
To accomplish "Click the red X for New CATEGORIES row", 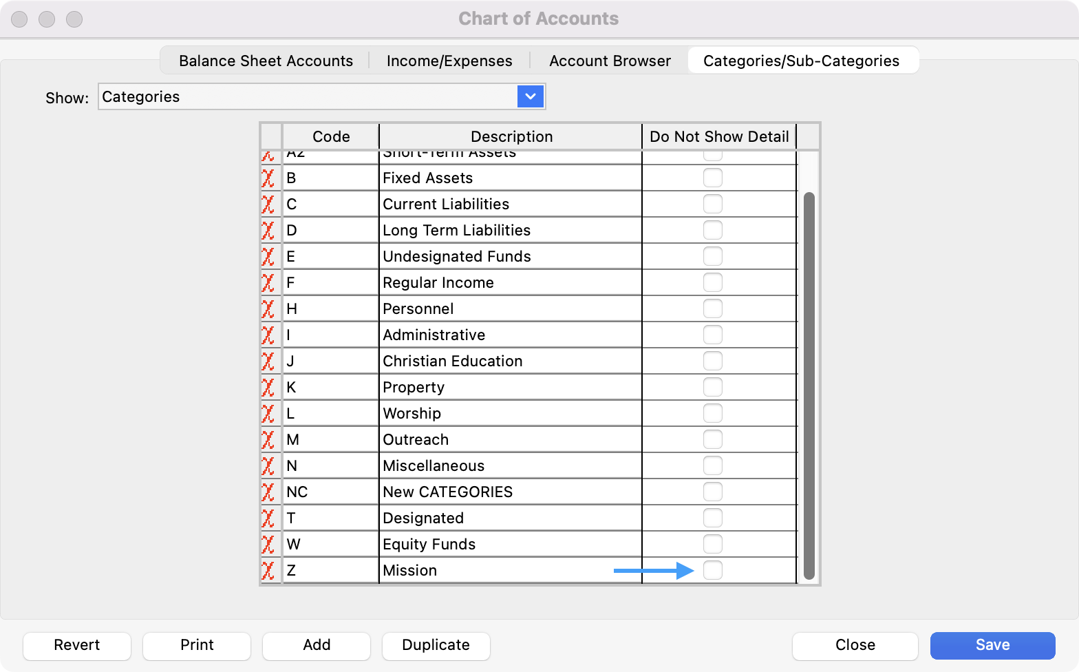I will point(268,492).
